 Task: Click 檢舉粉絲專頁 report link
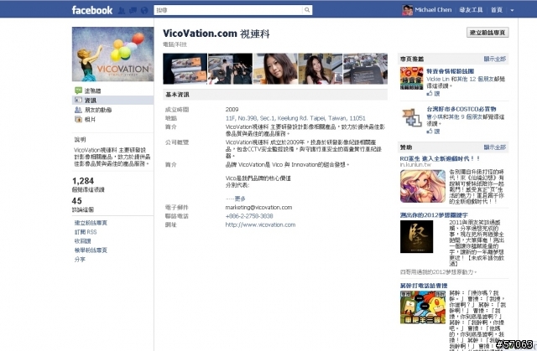pyautogui.click(x=91, y=250)
